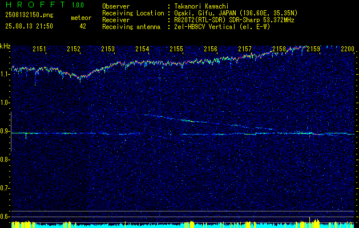
Task: Click the kHz axis unit label
Action: click(5, 46)
